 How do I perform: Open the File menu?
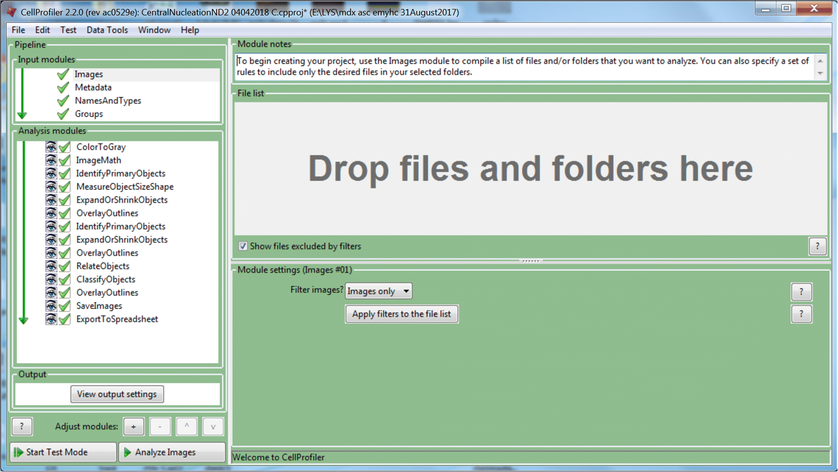pos(18,30)
